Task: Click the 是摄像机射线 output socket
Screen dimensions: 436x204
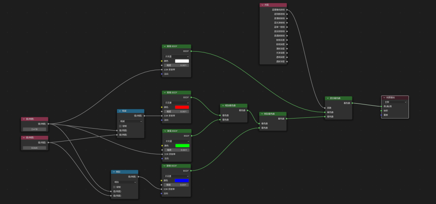Action: point(287,10)
